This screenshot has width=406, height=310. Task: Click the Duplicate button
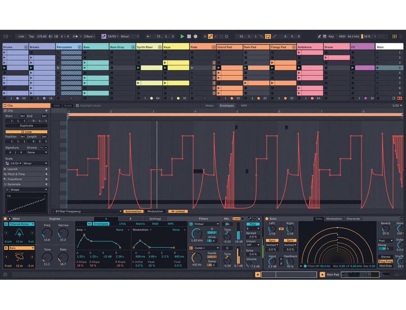(26, 126)
